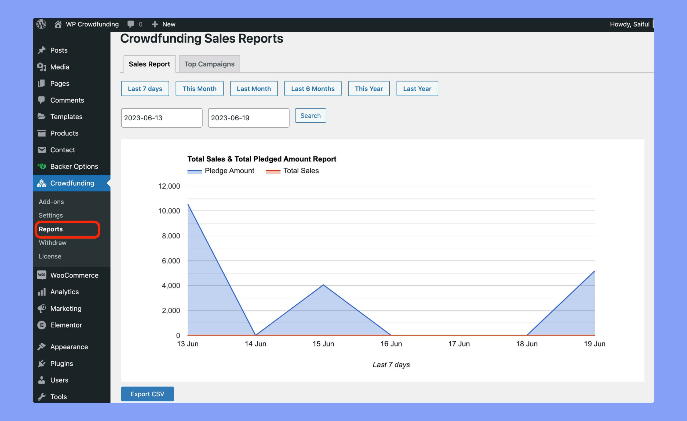Click the WooCommerce sidebar icon

(42, 275)
